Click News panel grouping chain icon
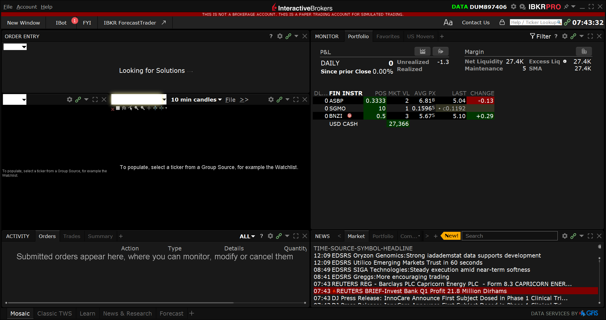The image size is (606, 320). 573,236
